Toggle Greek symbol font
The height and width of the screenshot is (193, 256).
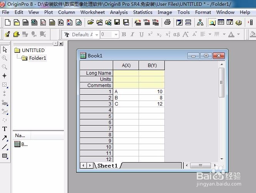point(177,35)
